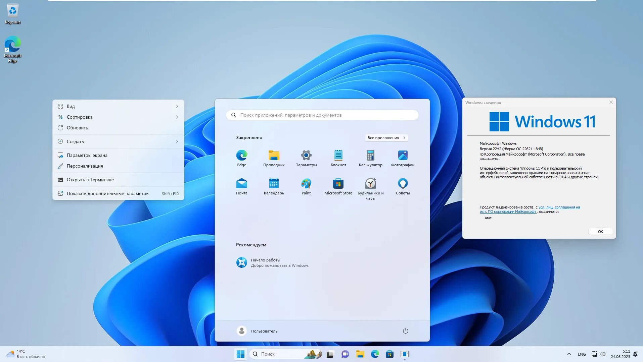Screen dimensions: 643x362
Task: Open the clock and date flyout
Action: pyautogui.click(x=620, y=354)
